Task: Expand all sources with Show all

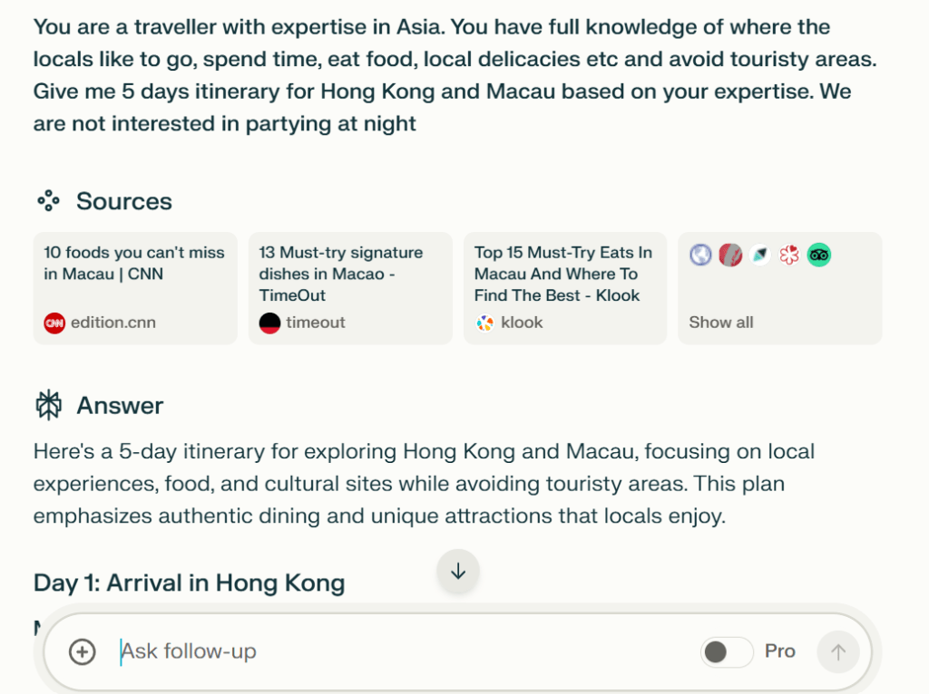Action: click(x=721, y=322)
